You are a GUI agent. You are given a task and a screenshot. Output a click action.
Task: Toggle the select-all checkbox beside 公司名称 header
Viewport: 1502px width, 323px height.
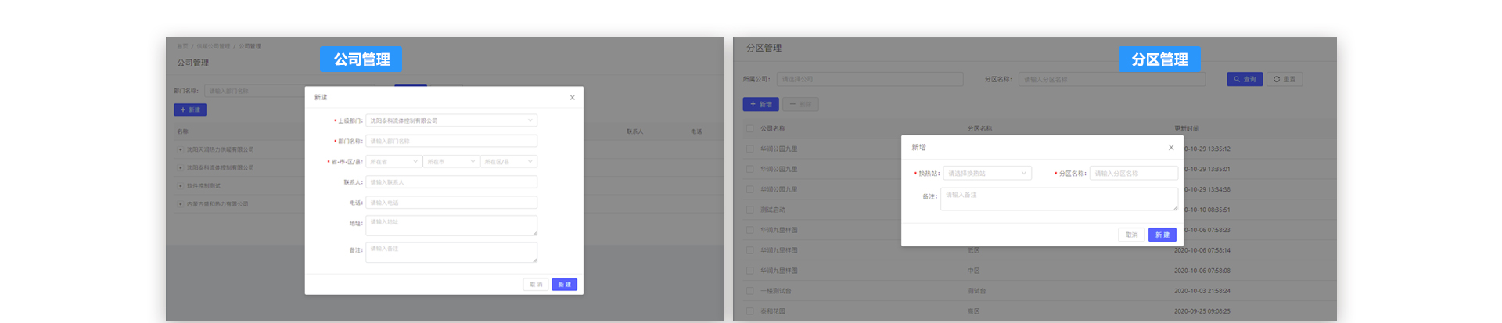(x=749, y=128)
